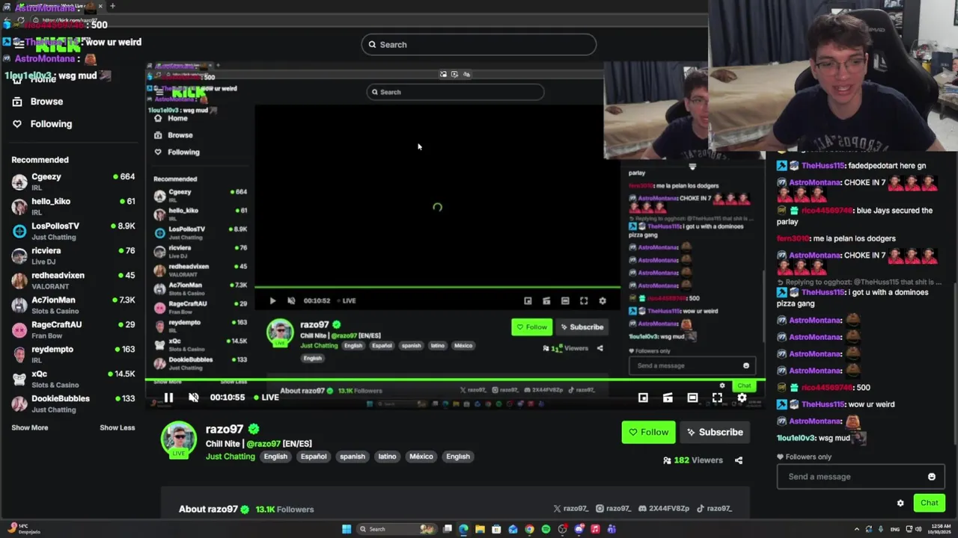Image resolution: width=958 pixels, height=538 pixels.
Task: Open Spotify from taskbar
Action: point(546,529)
